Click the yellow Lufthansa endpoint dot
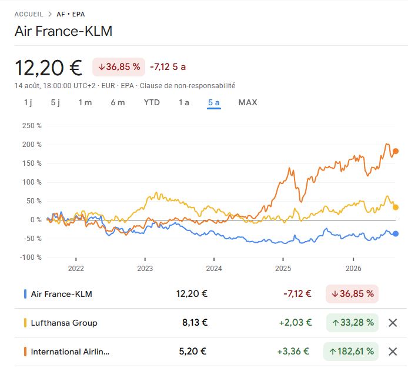Image resolution: width=408 pixels, height=368 pixels. pyautogui.click(x=396, y=207)
